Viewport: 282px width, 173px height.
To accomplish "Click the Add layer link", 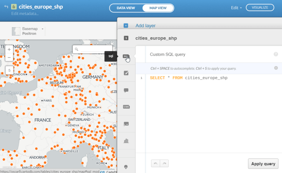I will click(x=146, y=26).
